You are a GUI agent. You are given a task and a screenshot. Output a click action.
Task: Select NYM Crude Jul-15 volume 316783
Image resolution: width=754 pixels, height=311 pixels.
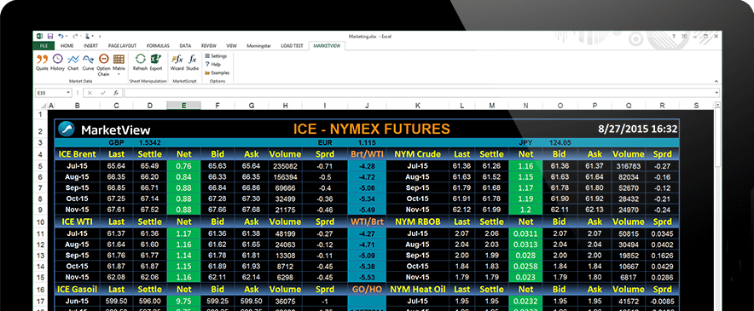click(628, 166)
